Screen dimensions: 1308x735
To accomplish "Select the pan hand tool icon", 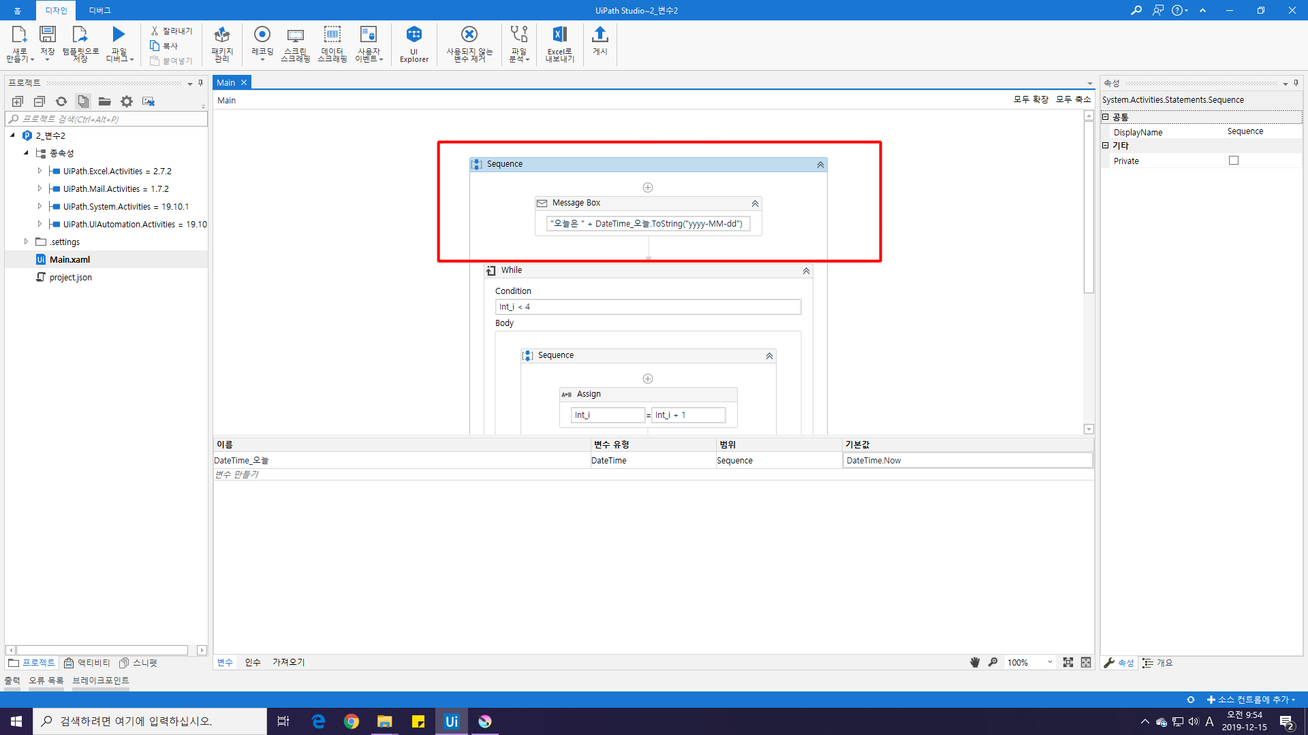I will click(975, 662).
